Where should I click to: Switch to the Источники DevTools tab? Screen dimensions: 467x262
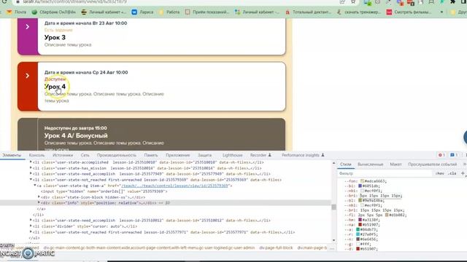[63, 155]
